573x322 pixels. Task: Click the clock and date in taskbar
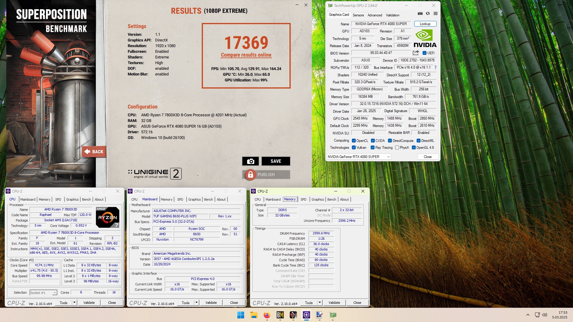pyautogui.click(x=560, y=315)
